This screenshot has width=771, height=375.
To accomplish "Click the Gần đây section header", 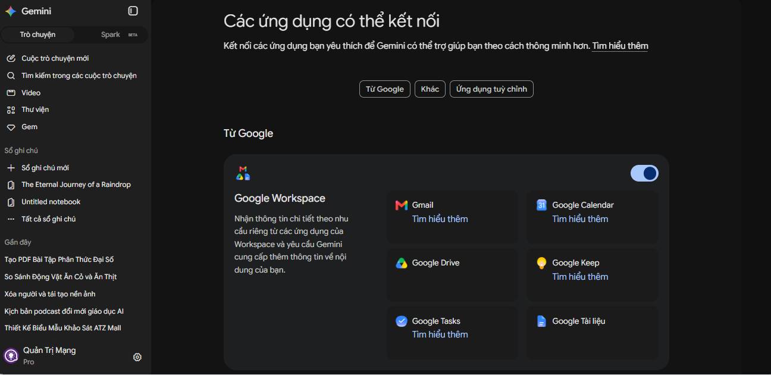I will [x=18, y=242].
